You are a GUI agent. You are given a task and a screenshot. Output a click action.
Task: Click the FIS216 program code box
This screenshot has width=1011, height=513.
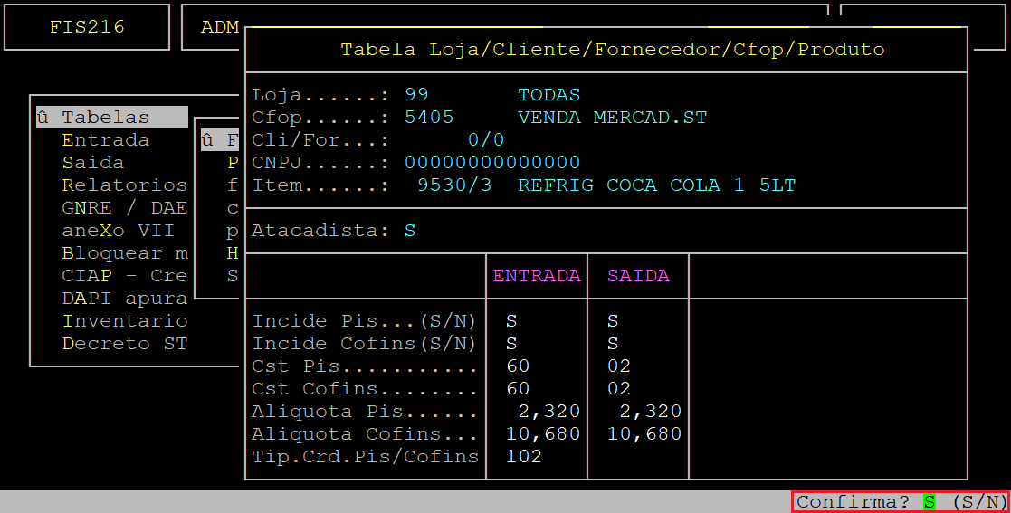click(87, 27)
